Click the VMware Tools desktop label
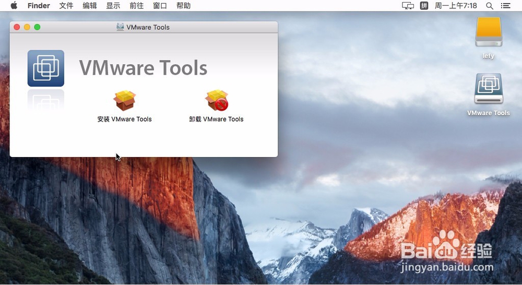522x285 pixels. coord(489,113)
